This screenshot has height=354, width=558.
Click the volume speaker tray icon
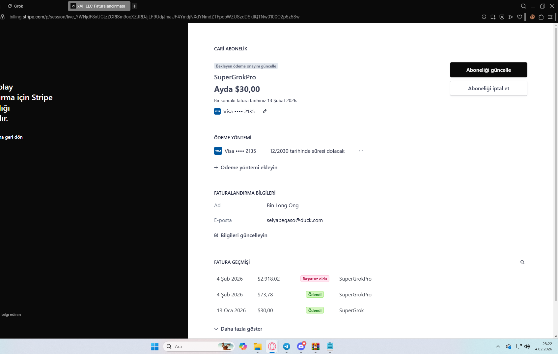(x=527, y=346)
